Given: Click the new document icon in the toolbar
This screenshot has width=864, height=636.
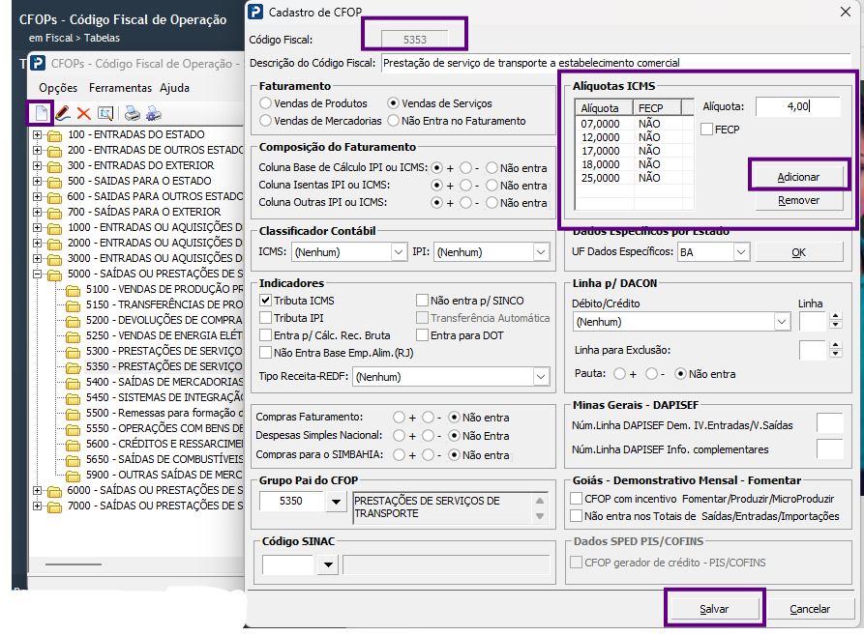Looking at the screenshot, I should (42, 113).
